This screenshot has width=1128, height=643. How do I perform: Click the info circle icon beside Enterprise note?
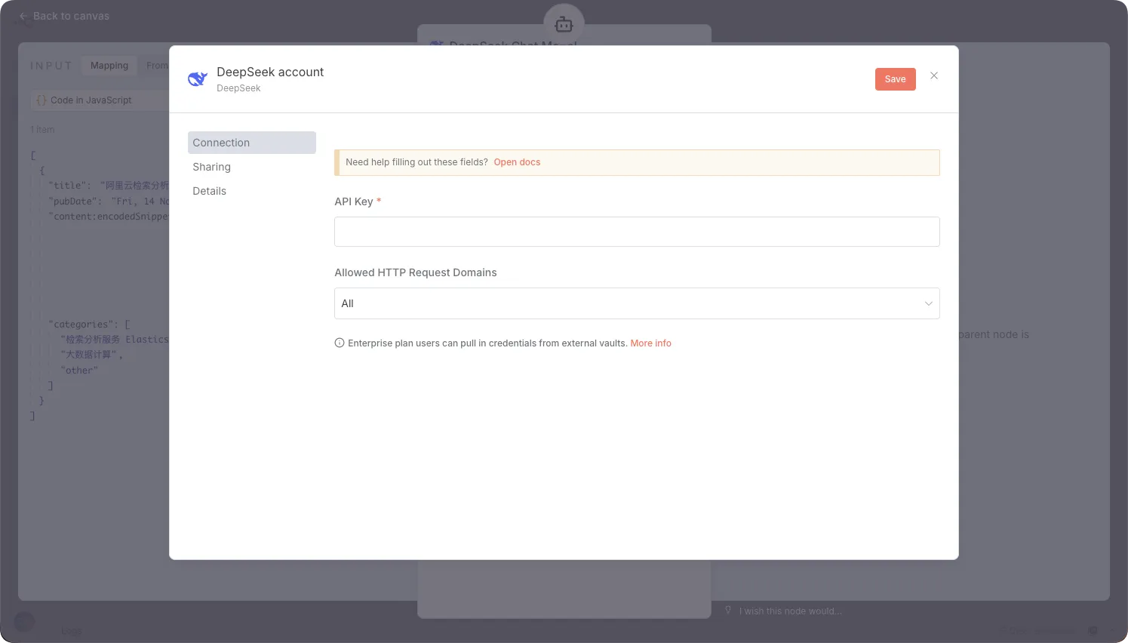click(340, 343)
